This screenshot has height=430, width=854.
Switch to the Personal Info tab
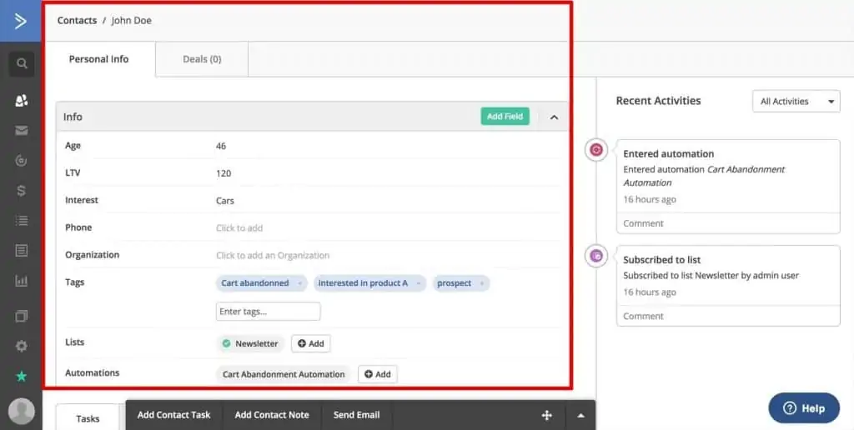point(98,59)
